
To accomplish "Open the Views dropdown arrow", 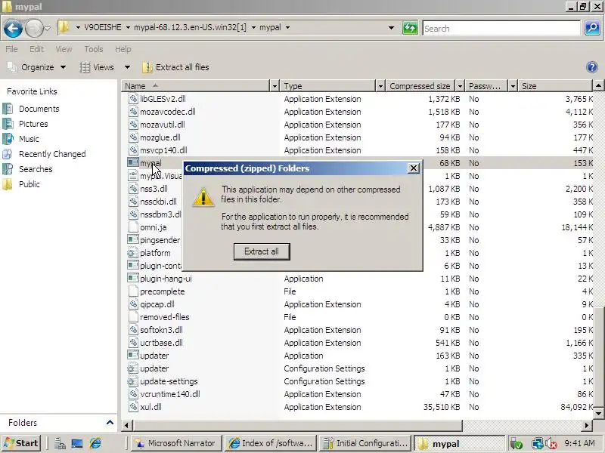I will pos(127,67).
